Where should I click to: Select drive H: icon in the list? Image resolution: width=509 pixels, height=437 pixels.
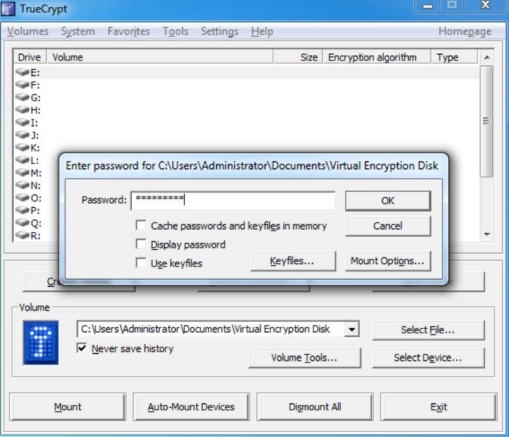[x=22, y=110]
